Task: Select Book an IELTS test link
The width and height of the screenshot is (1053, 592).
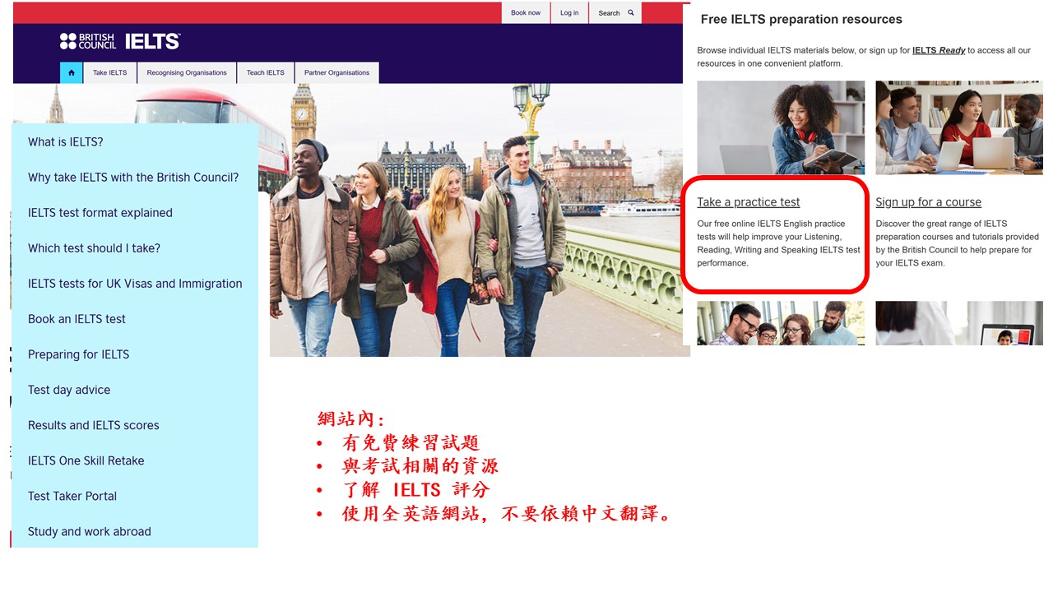Action: coord(77,319)
